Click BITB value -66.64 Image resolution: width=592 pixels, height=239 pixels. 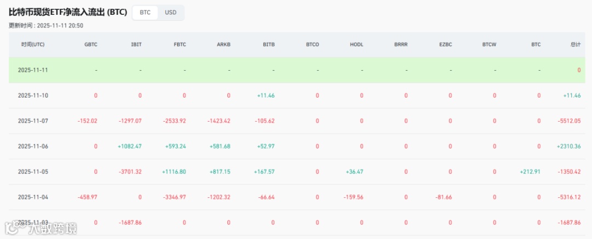pyautogui.click(x=266, y=197)
